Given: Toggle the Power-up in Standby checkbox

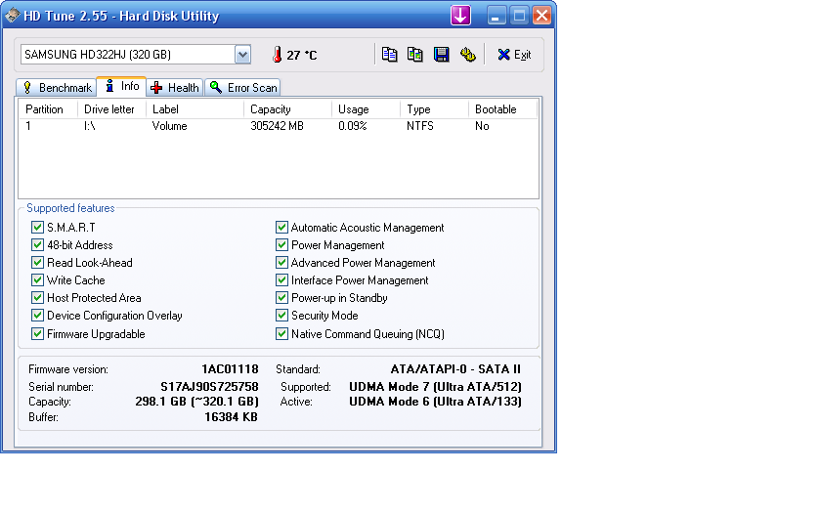Looking at the screenshot, I should pos(281,298).
